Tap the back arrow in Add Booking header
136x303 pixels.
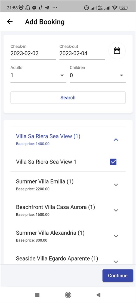click(x=10, y=22)
